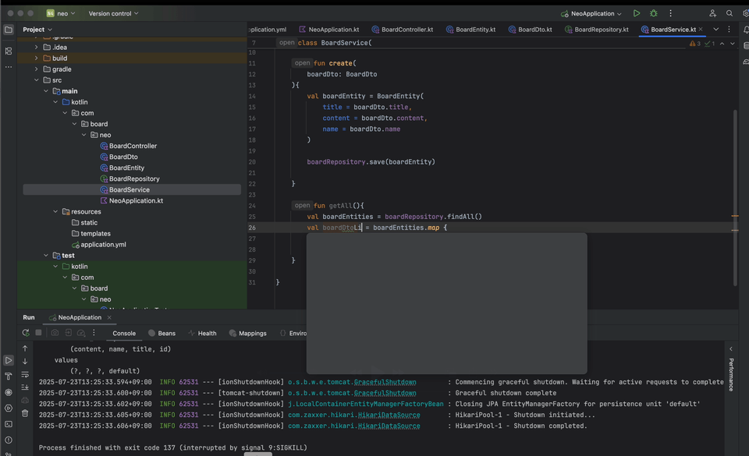Take a thread dump camera icon

pyautogui.click(x=55, y=333)
